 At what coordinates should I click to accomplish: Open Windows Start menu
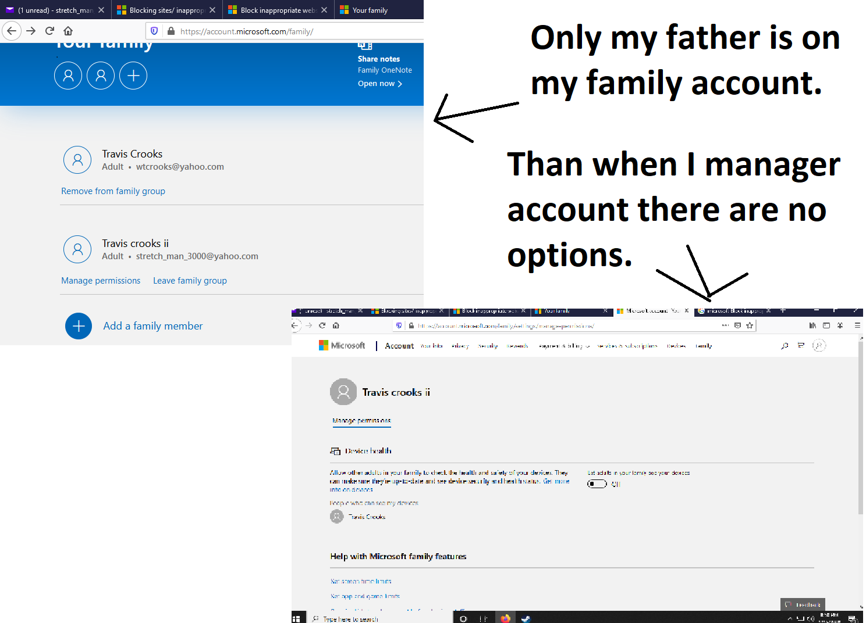click(296, 618)
